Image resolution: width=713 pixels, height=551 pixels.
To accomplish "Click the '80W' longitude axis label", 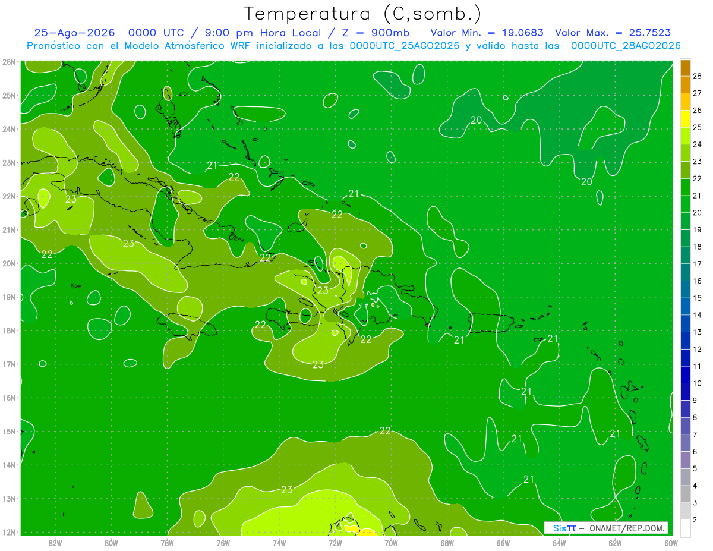I will pyautogui.click(x=111, y=543).
